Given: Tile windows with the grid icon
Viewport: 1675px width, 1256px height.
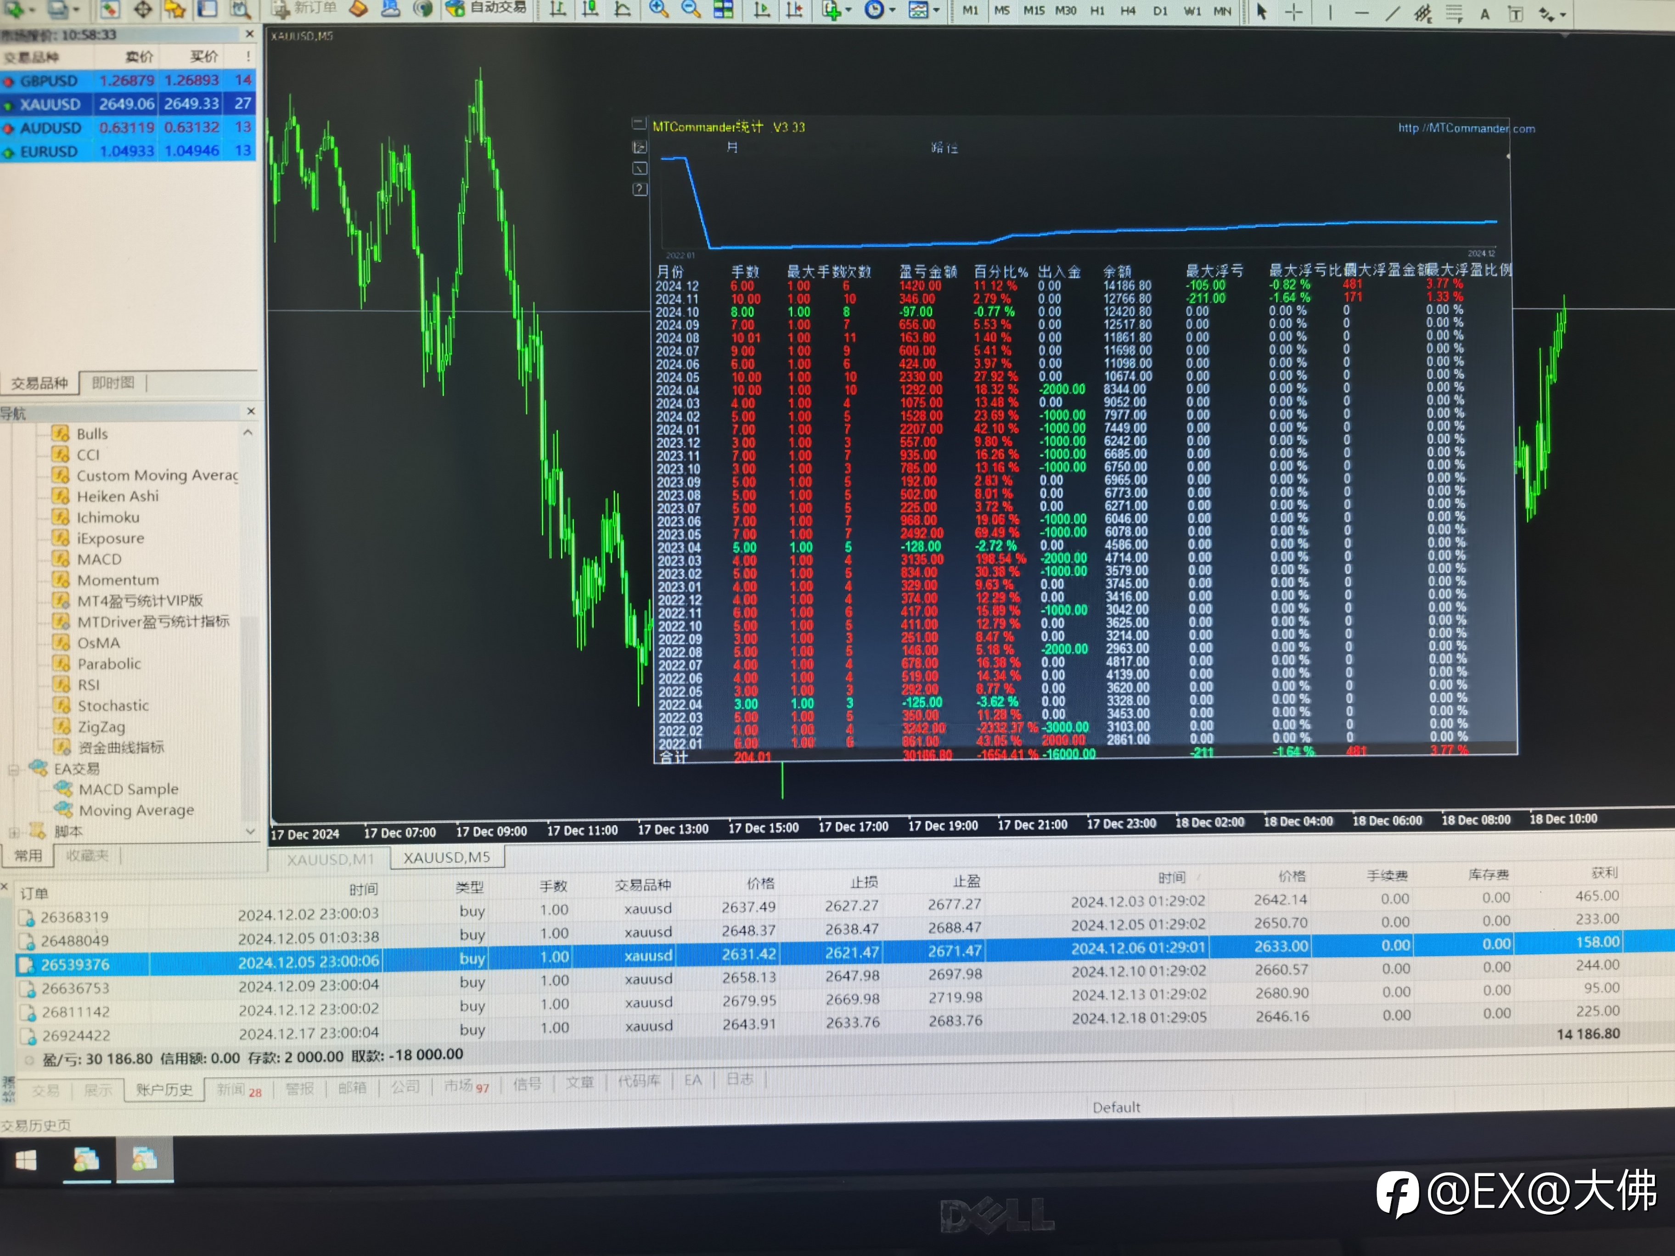Looking at the screenshot, I should 724,9.
